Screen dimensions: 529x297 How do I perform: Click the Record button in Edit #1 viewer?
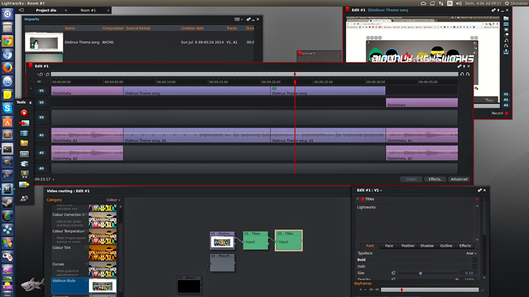[x=500, y=113]
